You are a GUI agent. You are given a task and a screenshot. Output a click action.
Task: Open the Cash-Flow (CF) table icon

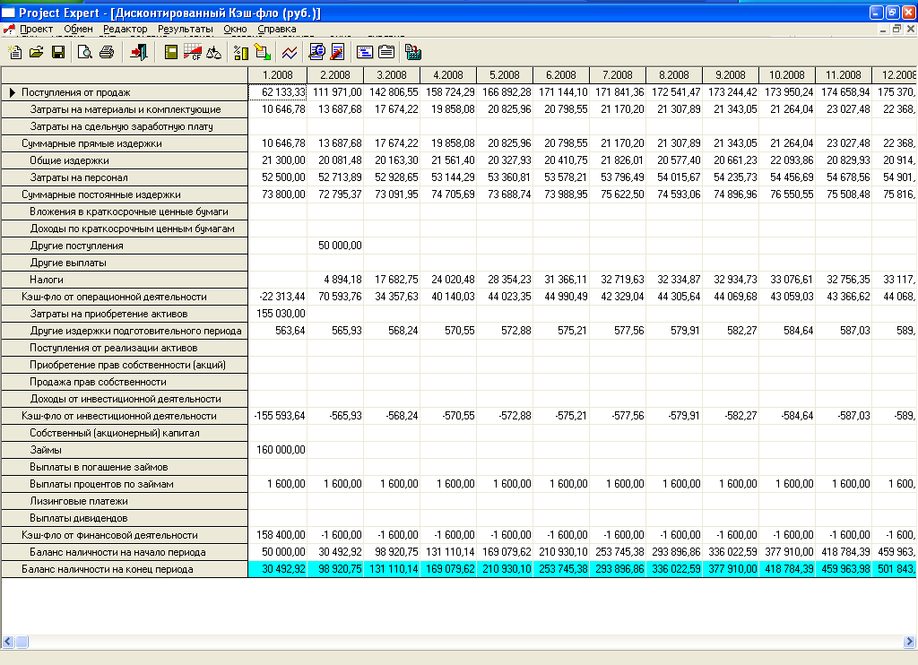point(193,52)
